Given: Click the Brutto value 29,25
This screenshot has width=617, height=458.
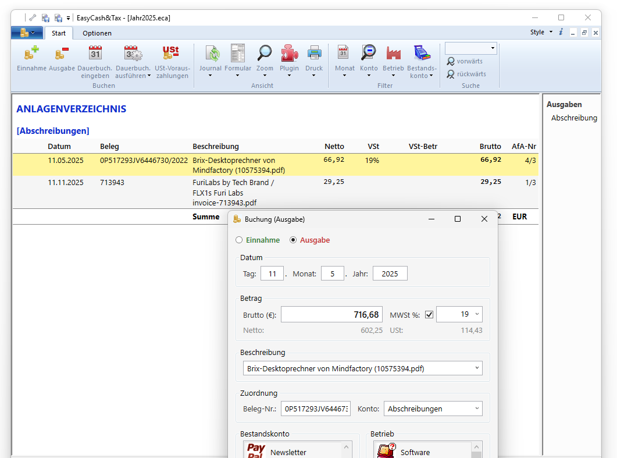Looking at the screenshot, I should tap(491, 182).
